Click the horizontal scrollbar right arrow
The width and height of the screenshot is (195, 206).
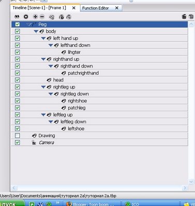(x=185, y=188)
